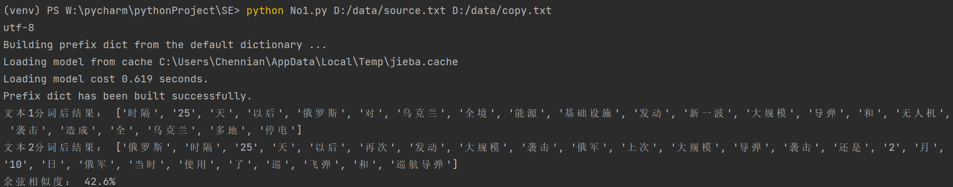Screen dimensions: 953x187
Task: Click the '再次' token in text 2
Action: coord(377,148)
